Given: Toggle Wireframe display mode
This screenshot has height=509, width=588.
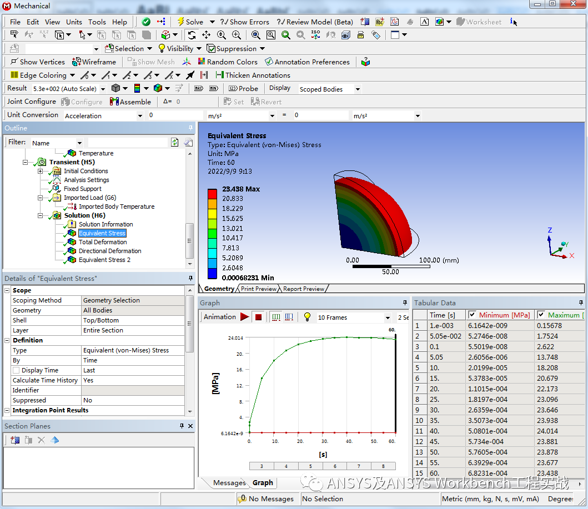Looking at the screenshot, I should pos(94,62).
